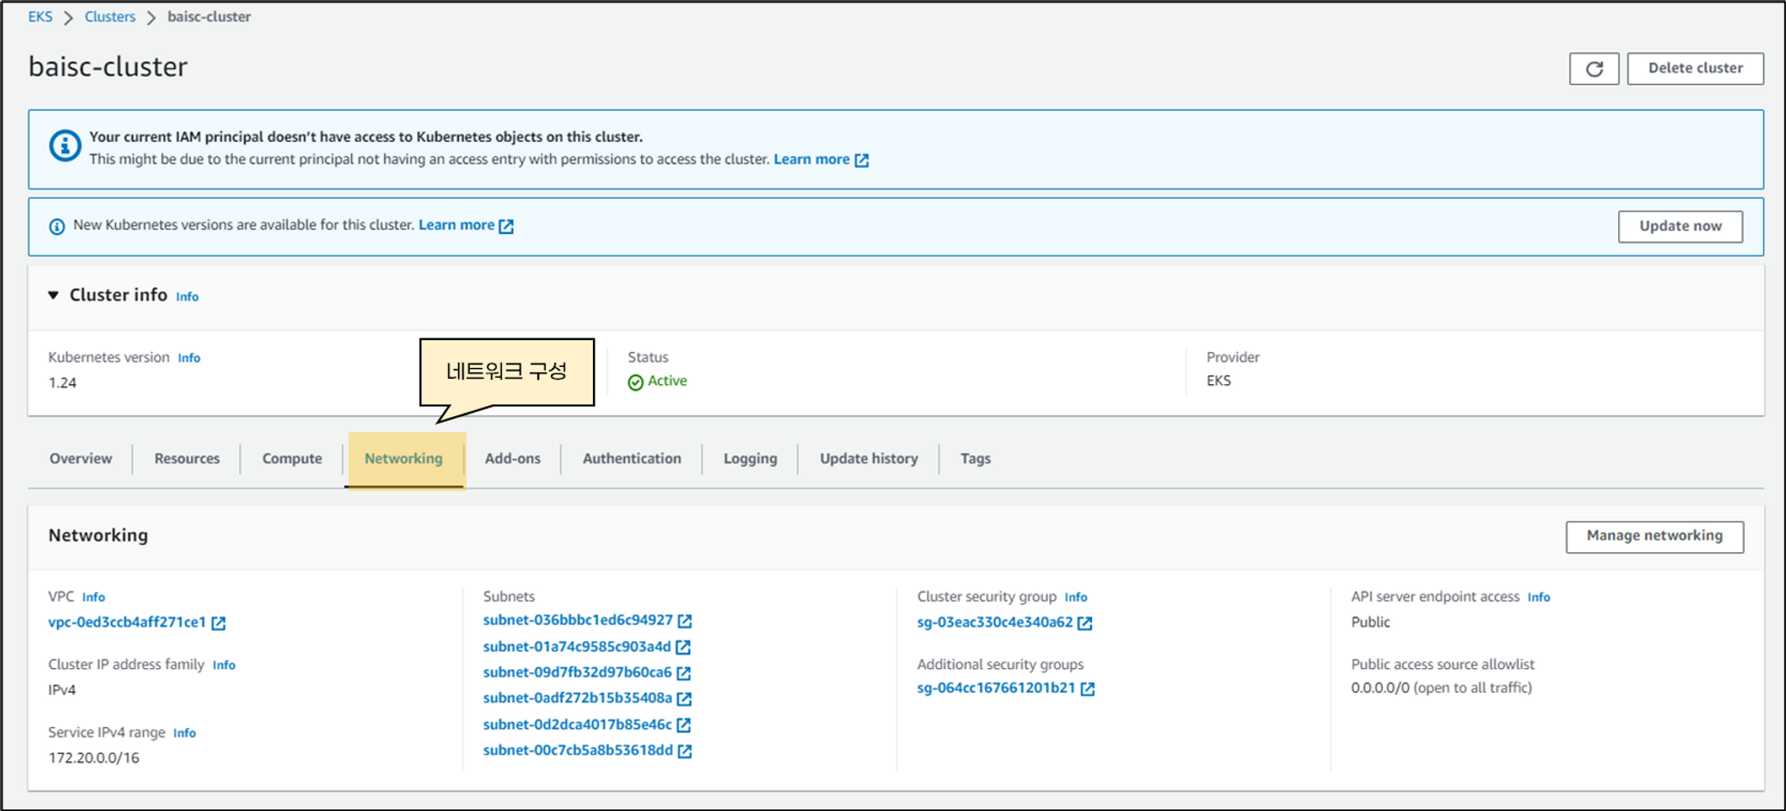This screenshot has width=1786, height=811.
Task: Open subnet-0adf272b15b35408a link
Action: point(578,698)
